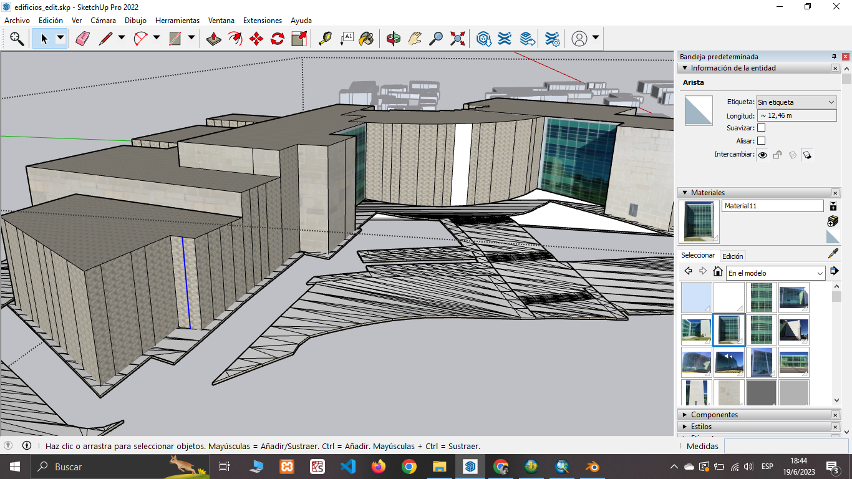852x479 pixels.
Task: Expand the Componentes panel
Action: point(685,415)
